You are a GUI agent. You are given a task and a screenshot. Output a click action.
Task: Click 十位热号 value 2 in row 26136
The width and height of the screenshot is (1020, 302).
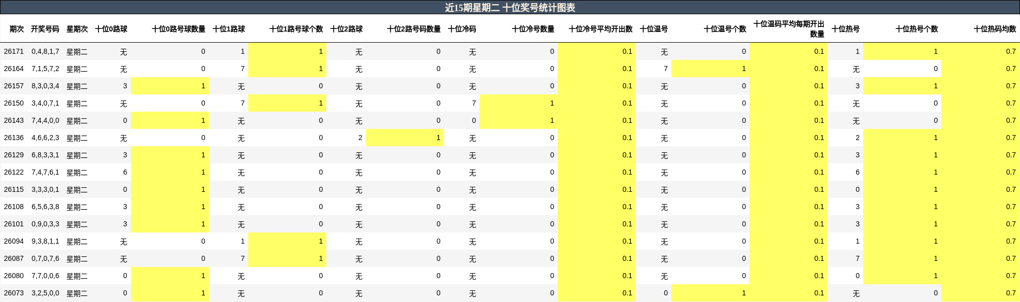(x=858, y=138)
